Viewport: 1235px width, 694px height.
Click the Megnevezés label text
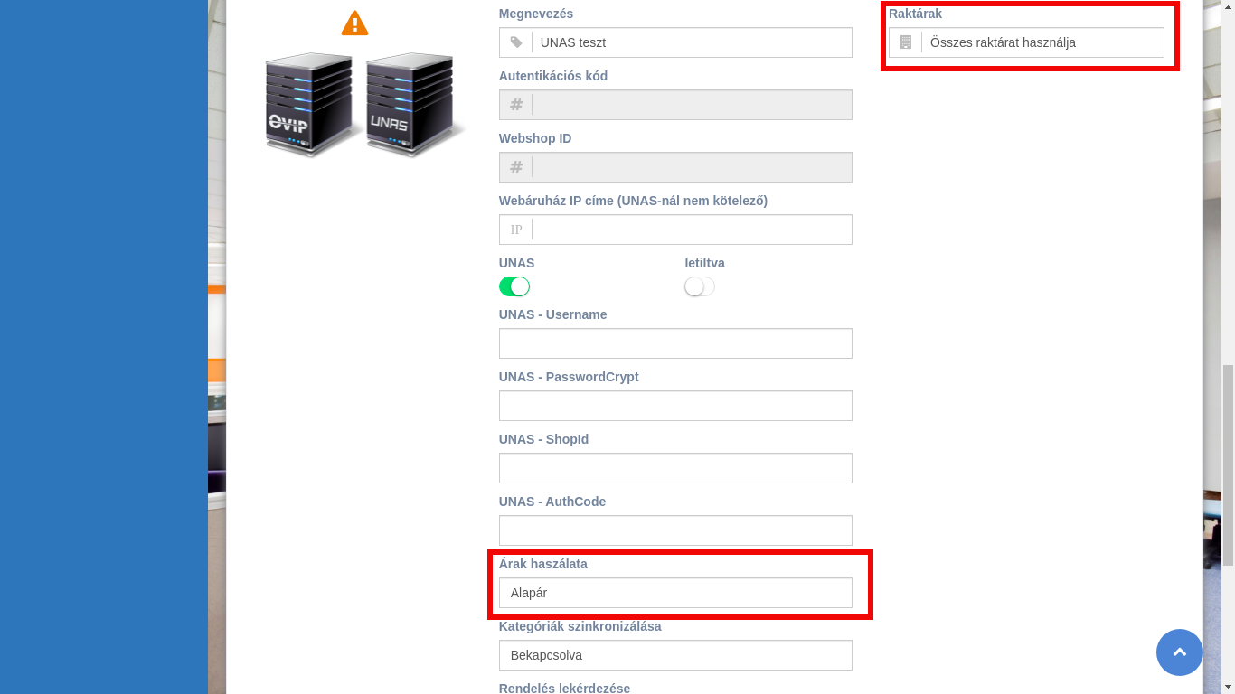[x=536, y=14]
